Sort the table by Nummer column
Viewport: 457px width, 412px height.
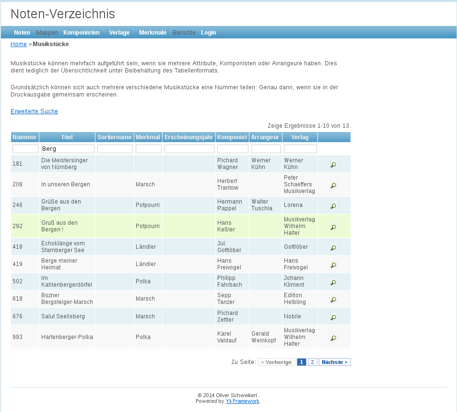pos(24,137)
